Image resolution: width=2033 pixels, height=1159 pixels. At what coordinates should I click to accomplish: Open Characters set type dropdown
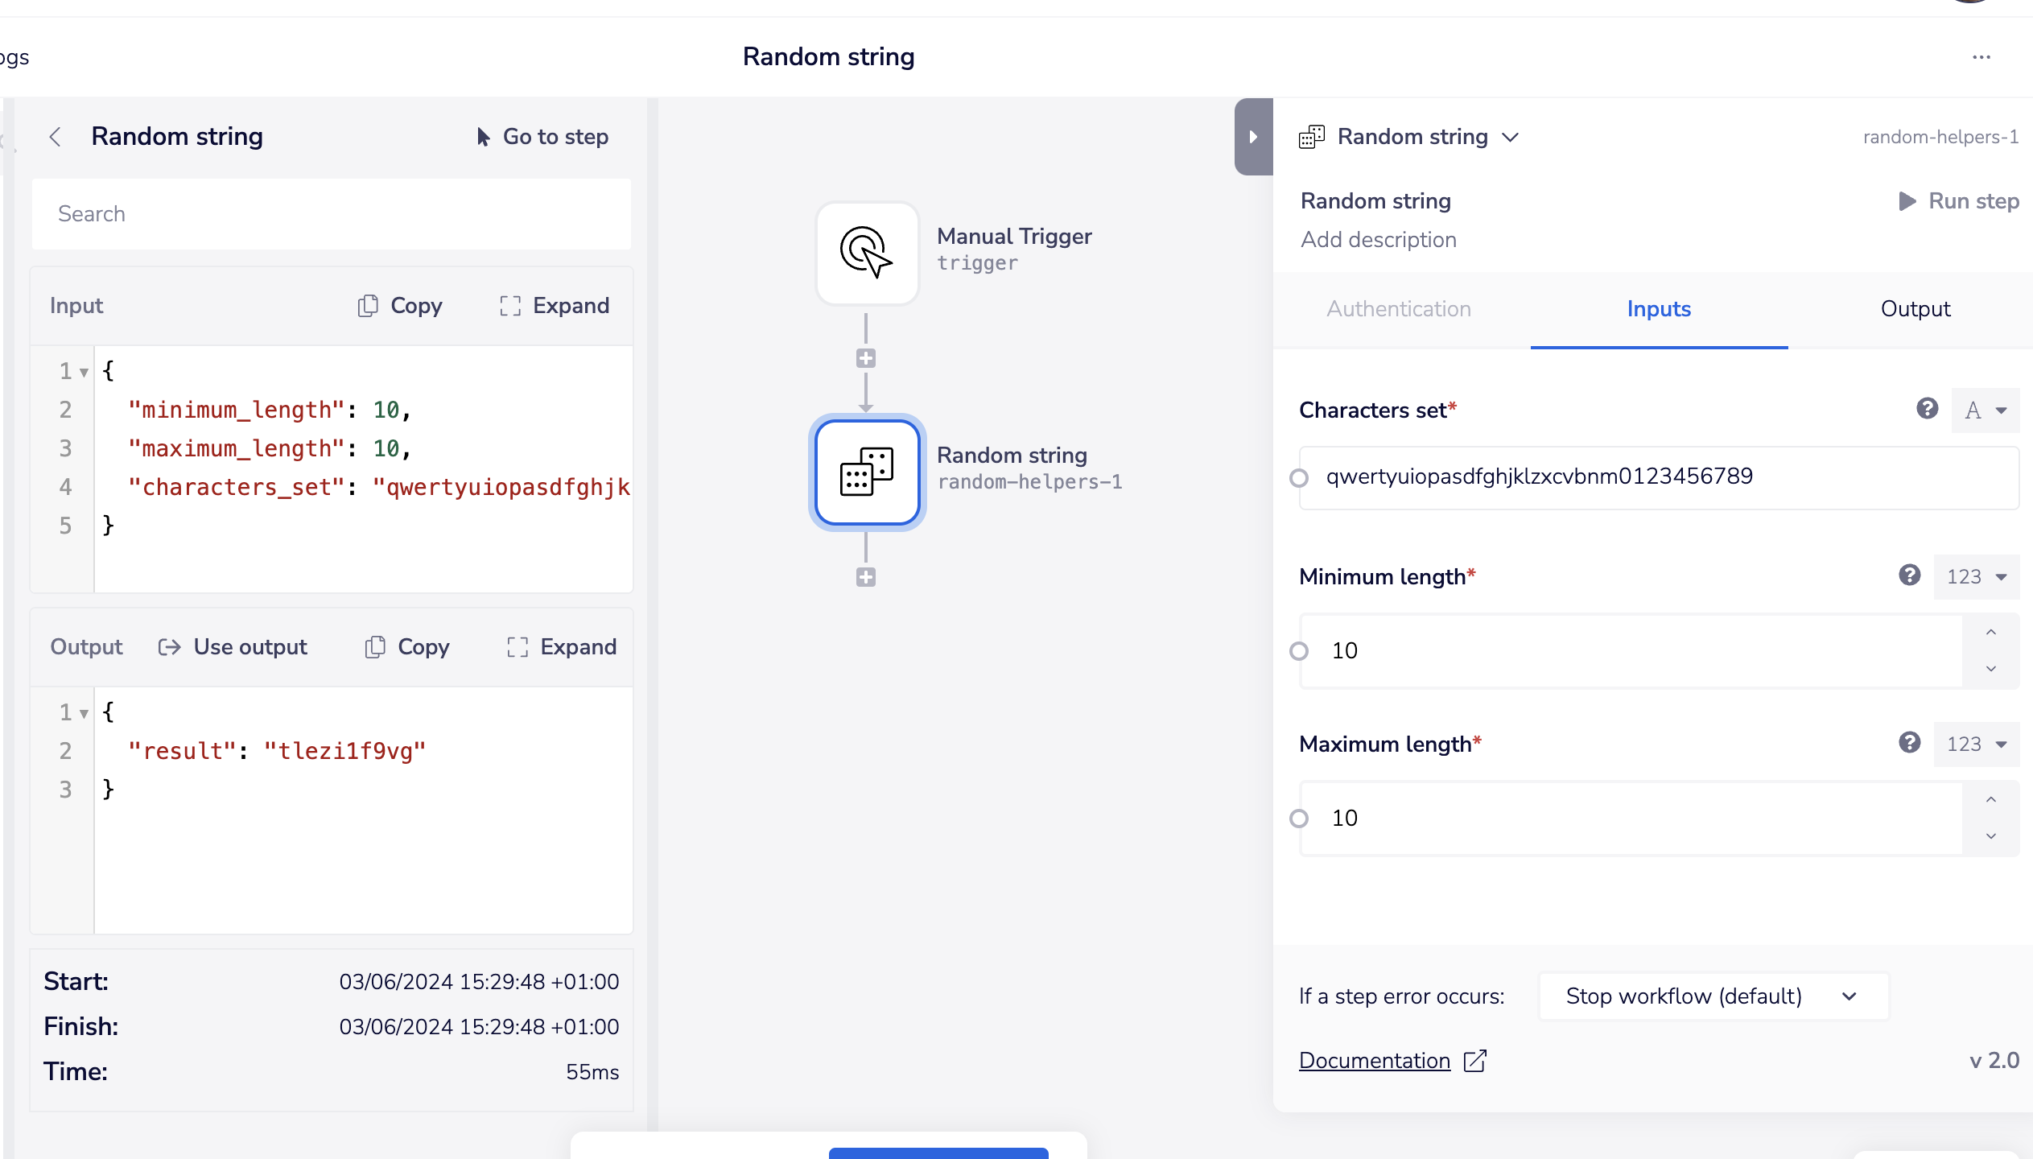point(1985,410)
